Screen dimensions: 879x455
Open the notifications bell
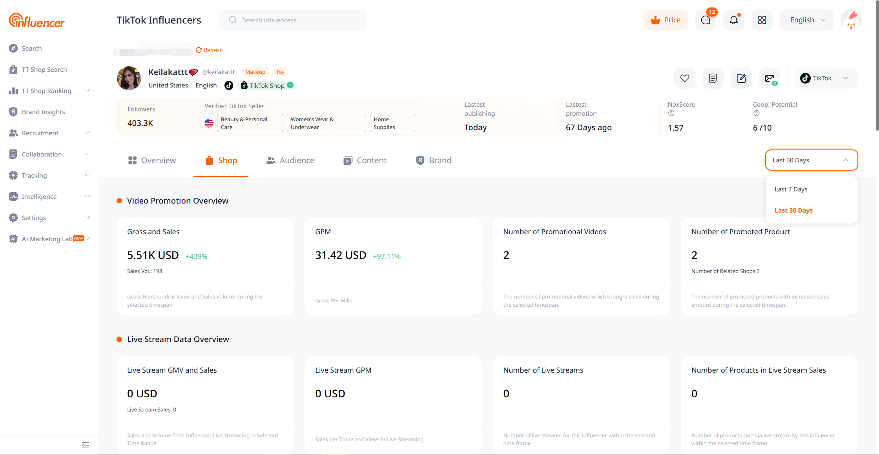point(733,20)
